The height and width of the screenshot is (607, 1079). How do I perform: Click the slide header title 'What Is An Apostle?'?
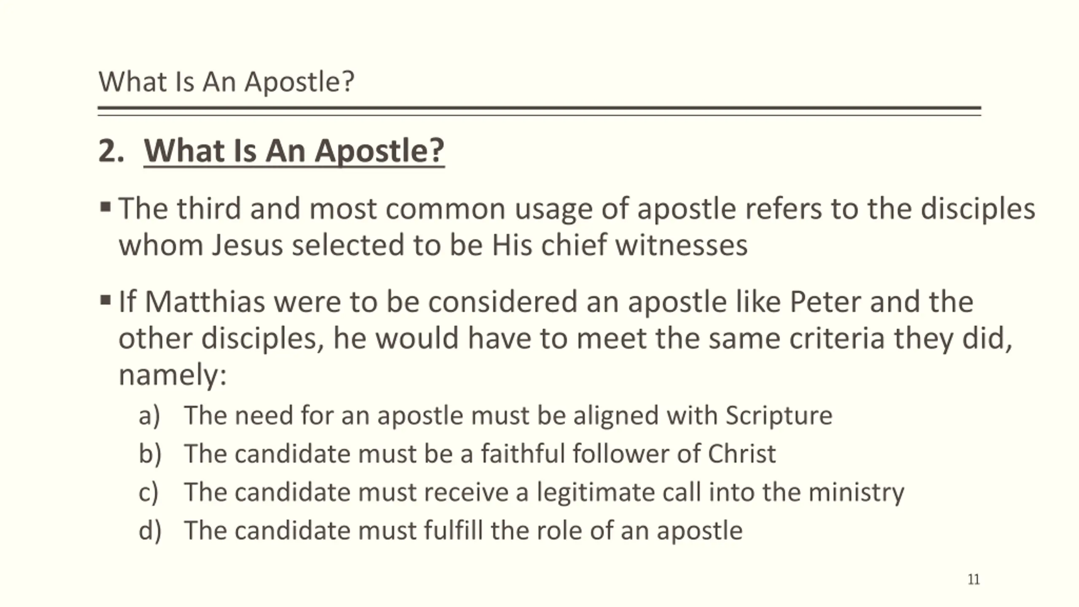tap(226, 81)
